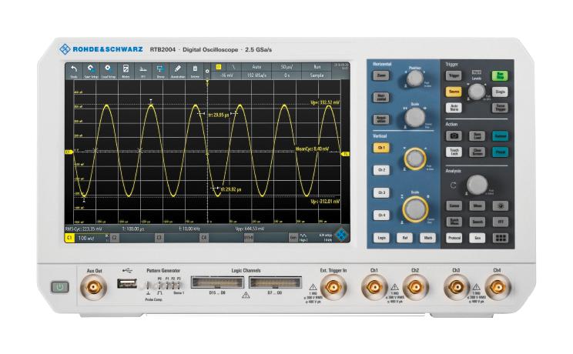Toggle the Ref waveform button

[x=405, y=238]
